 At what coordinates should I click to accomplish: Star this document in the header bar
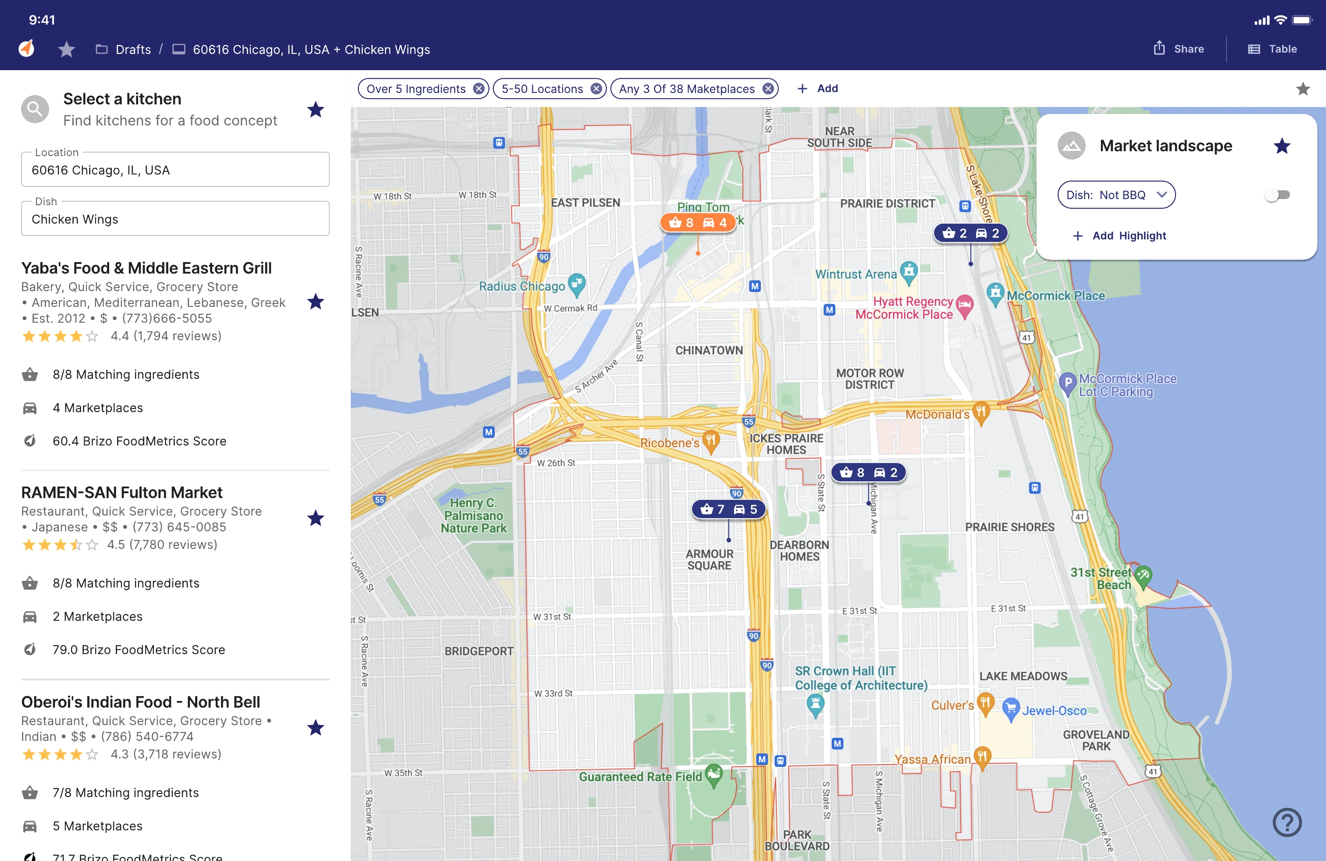click(x=66, y=50)
